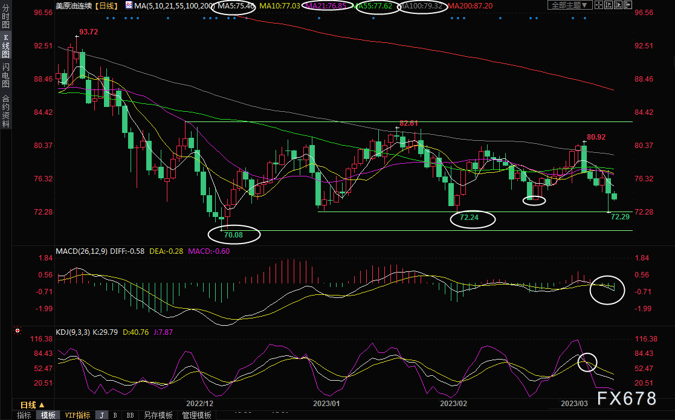Click the D:40.76 value
The width and height of the screenshot is (675, 420).
tap(135, 332)
